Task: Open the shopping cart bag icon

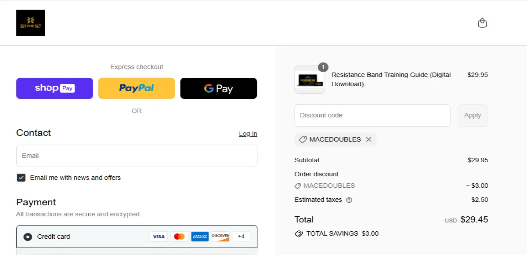Action: click(x=482, y=23)
